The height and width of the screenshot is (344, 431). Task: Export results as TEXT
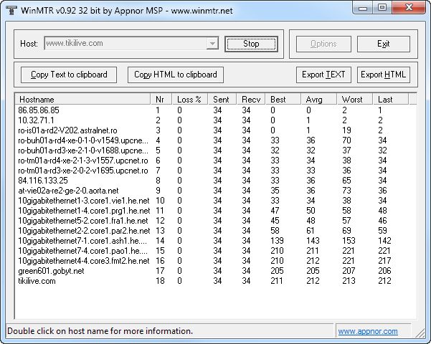point(323,75)
